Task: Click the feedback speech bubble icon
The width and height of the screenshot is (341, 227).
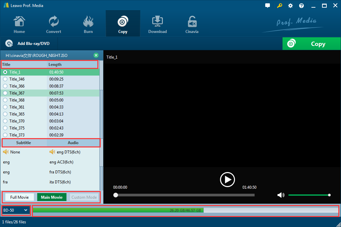Action: click(268, 6)
